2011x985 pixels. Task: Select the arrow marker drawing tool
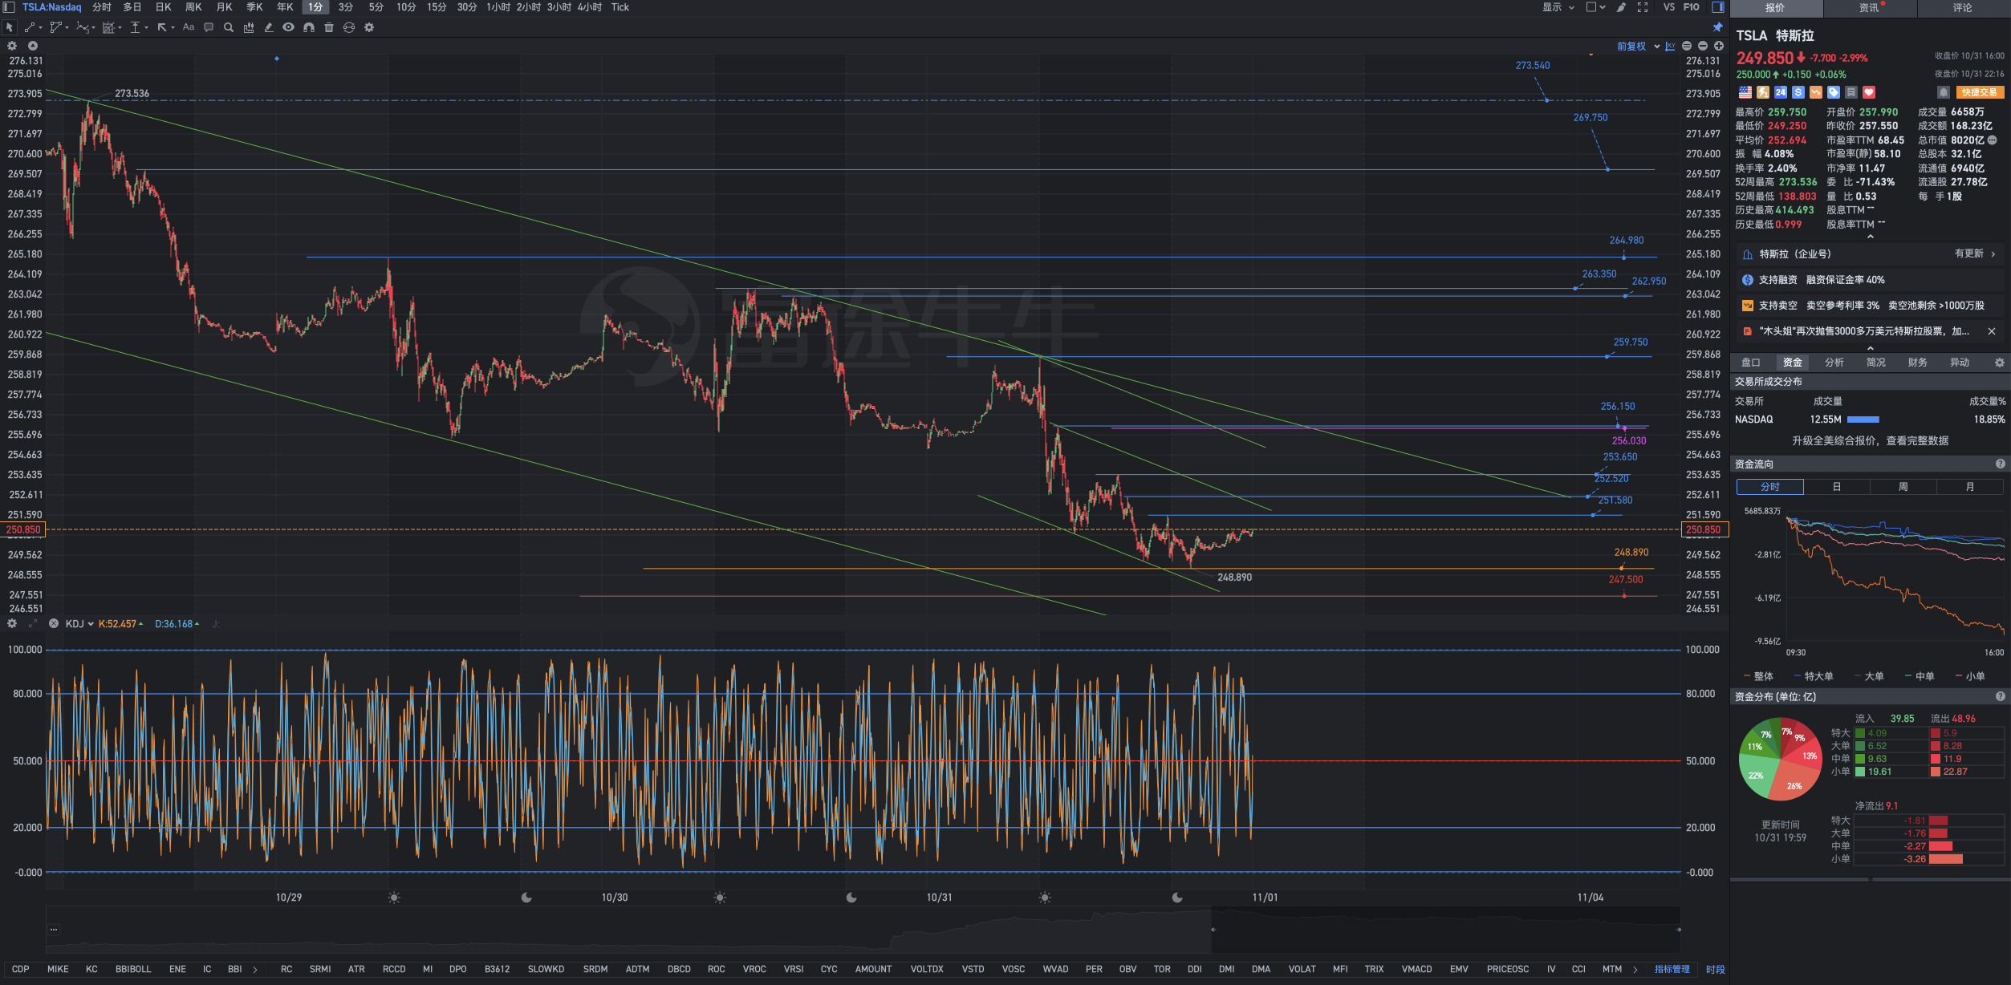coord(162,27)
